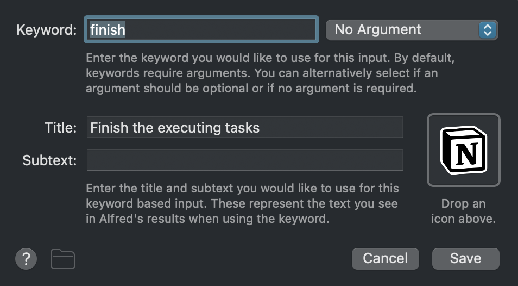Save the keyword input settings
The width and height of the screenshot is (518, 286).
(465, 259)
